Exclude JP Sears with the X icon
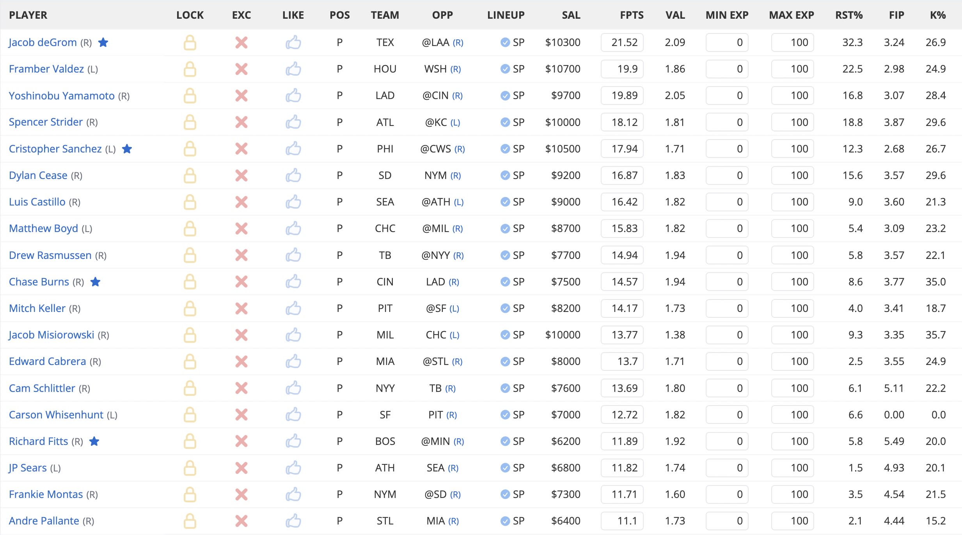Image resolution: width=962 pixels, height=535 pixels. [x=241, y=468]
